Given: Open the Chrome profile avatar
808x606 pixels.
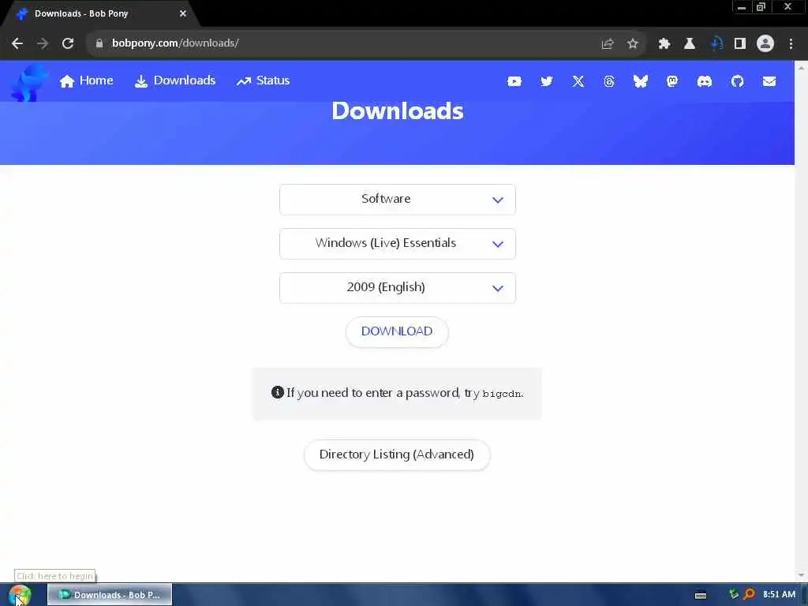Looking at the screenshot, I should tap(765, 43).
